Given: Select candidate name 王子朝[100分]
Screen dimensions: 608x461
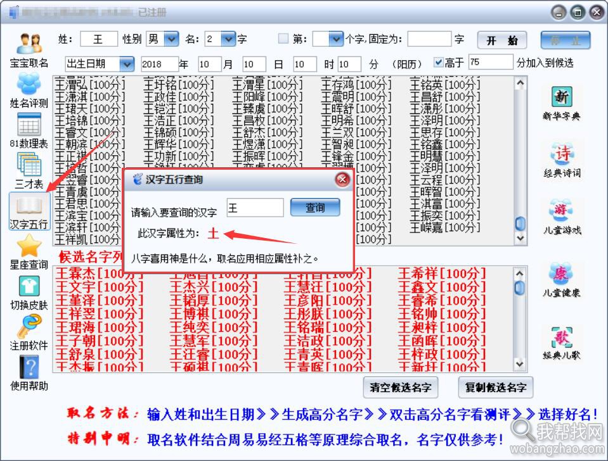Looking at the screenshot, I should (100, 341).
